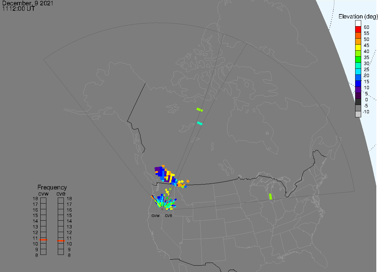Click the 'cve' header under Frequency
378x272 pixels.
[61, 194]
